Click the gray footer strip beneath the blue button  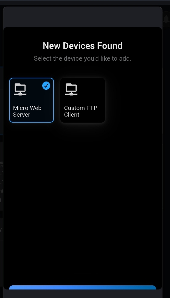tap(83, 294)
